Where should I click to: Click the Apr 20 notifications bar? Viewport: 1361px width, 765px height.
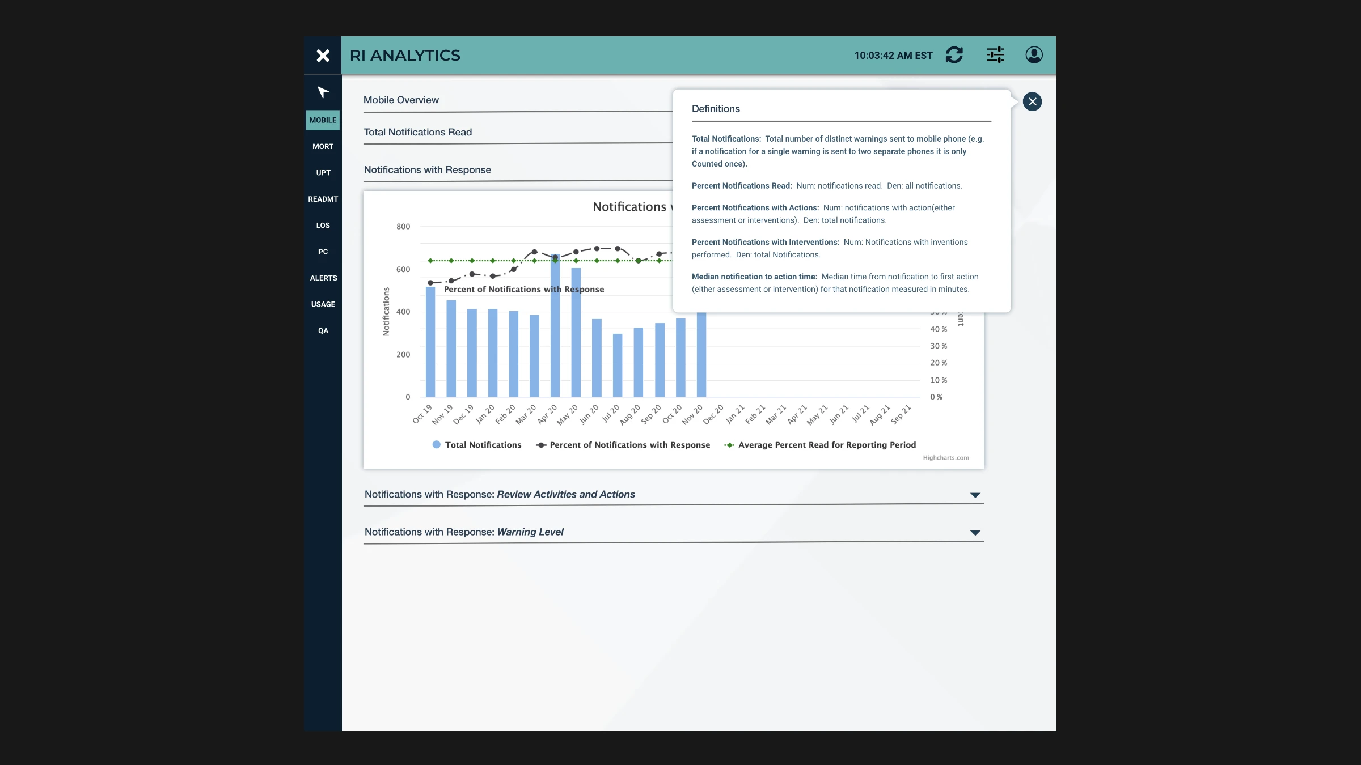pyautogui.click(x=555, y=325)
